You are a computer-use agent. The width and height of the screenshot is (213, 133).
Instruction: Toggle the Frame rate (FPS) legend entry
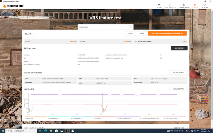[30, 118]
